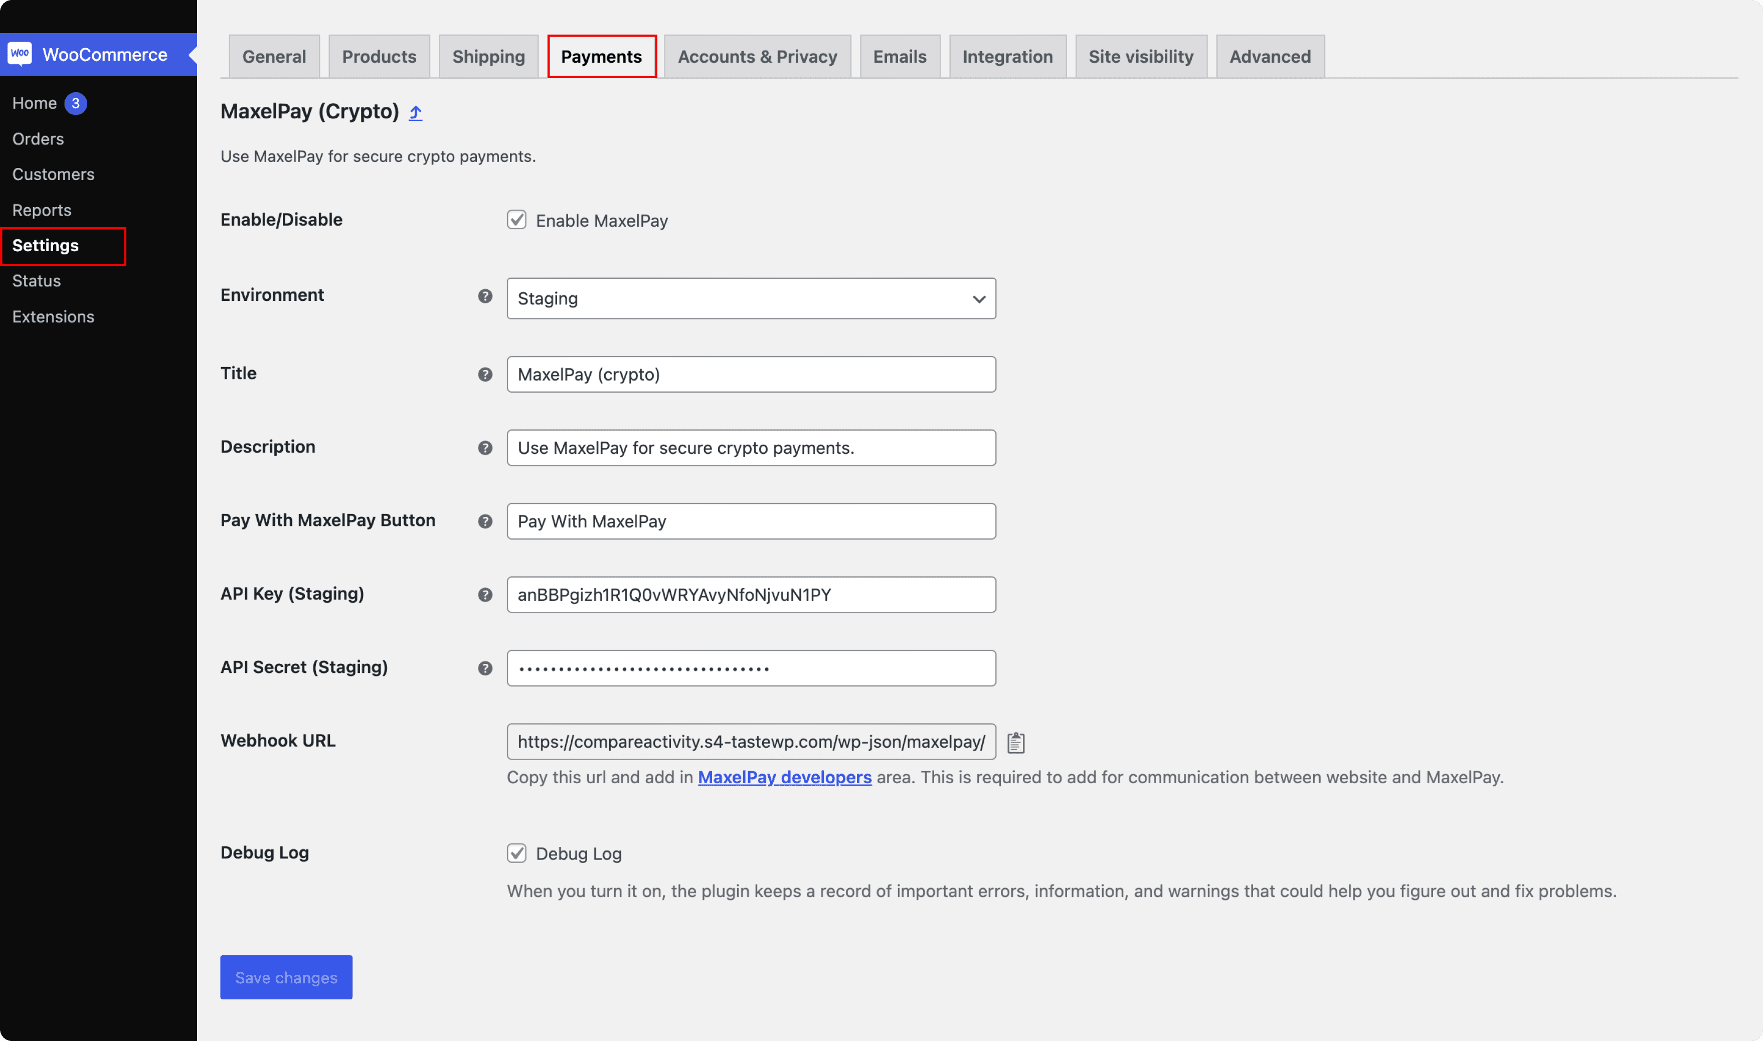Click help icon for Pay With MaxelPay Button
This screenshot has width=1763, height=1041.
pyautogui.click(x=484, y=521)
